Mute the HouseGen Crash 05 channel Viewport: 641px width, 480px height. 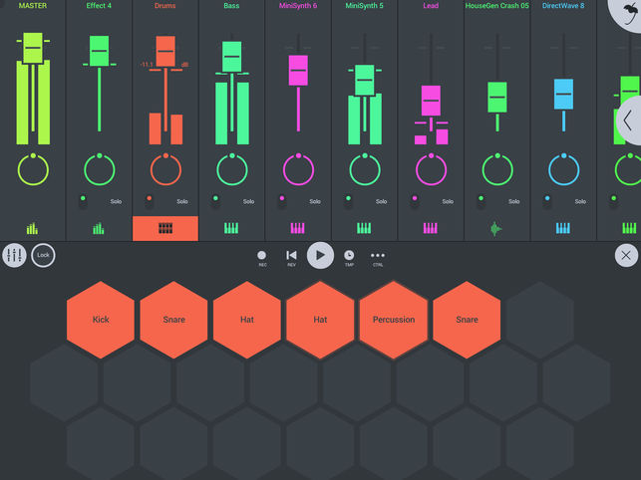481,200
